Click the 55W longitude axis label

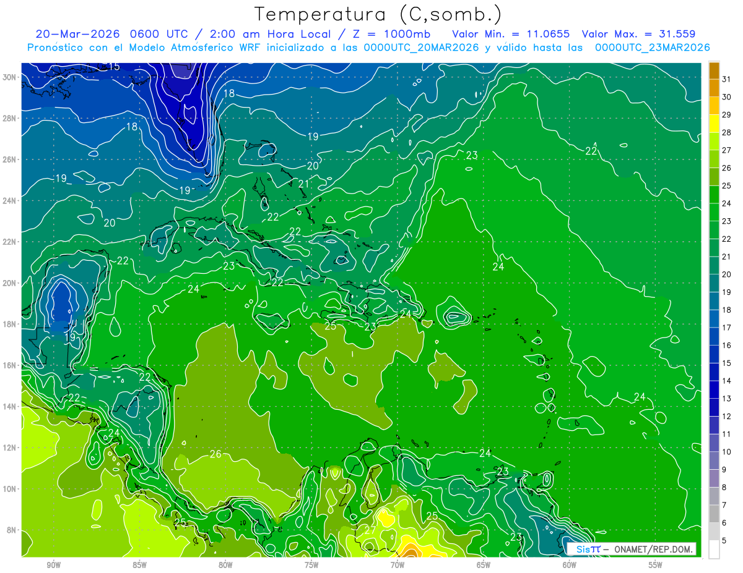(655, 565)
